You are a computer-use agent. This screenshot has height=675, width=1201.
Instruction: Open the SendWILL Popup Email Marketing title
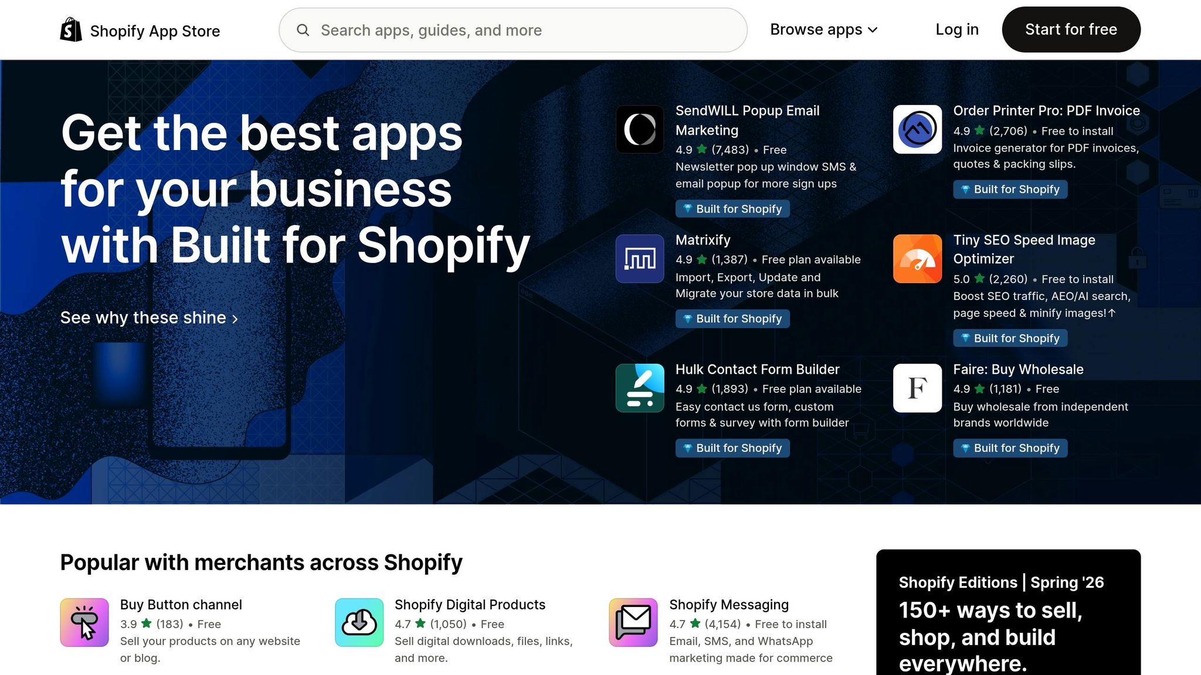point(748,120)
